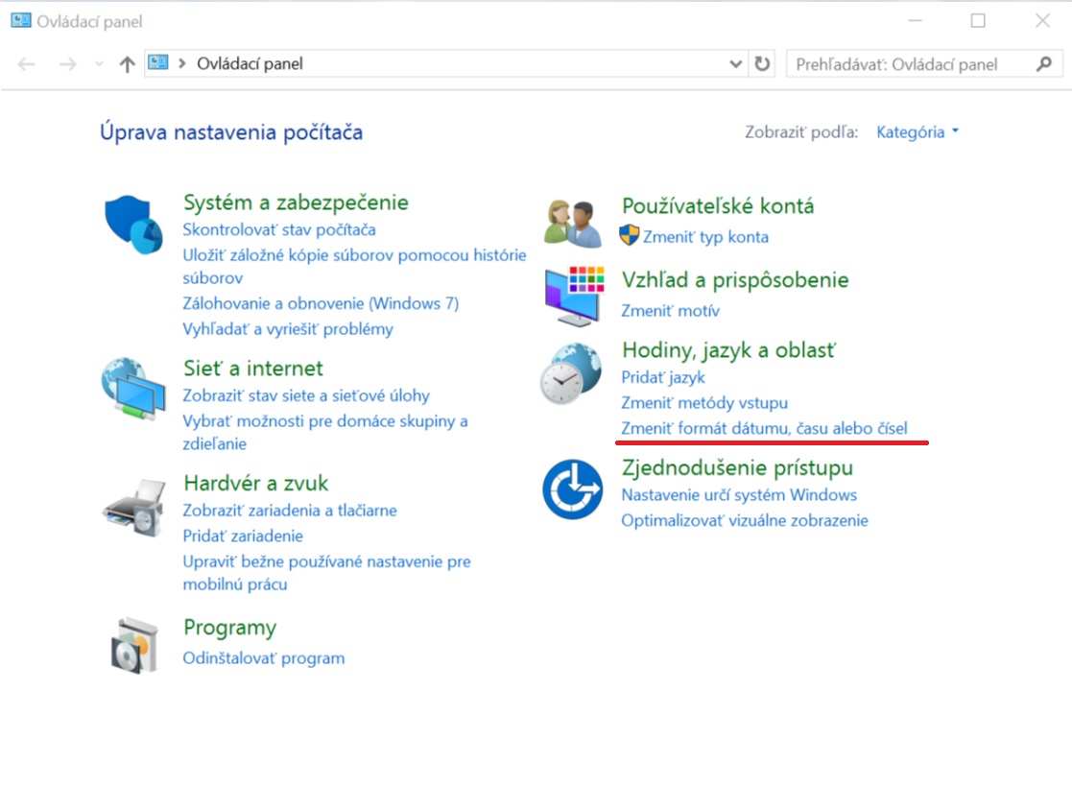Click Zmeniť formát dátumu, času alebo čísel
The height and width of the screenshot is (810, 1072).
pyautogui.click(x=764, y=429)
